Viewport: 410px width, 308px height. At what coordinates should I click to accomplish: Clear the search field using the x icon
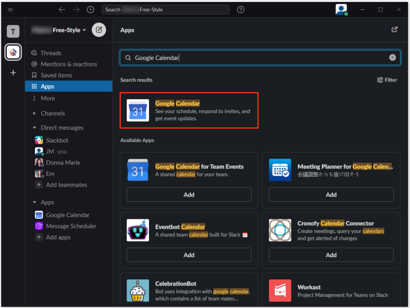click(x=392, y=57)
